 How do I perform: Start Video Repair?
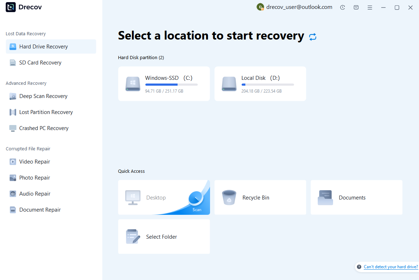[x=34, y=161]
